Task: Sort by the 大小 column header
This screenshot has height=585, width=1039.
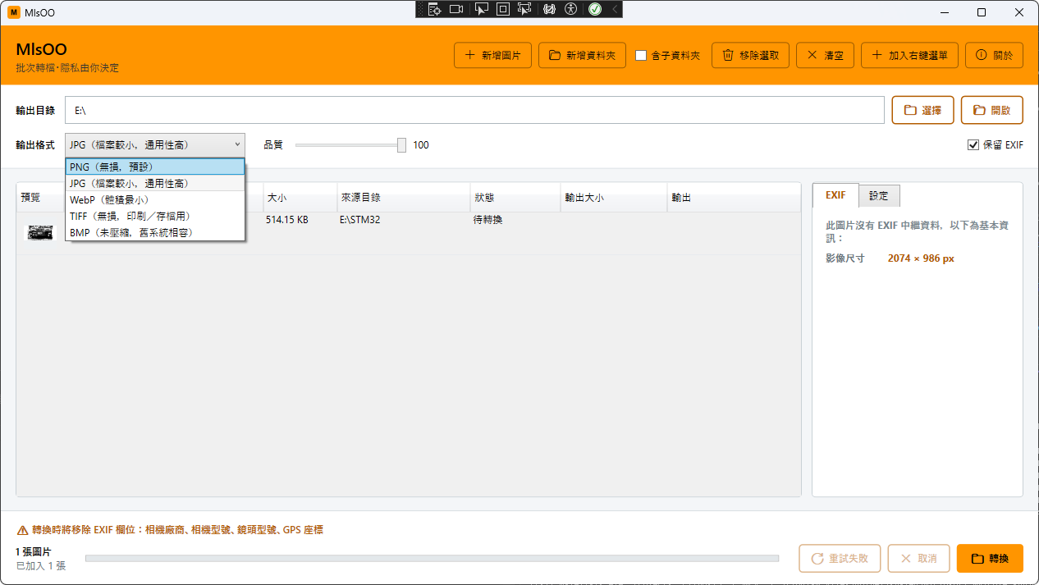Action: [300, 198]
